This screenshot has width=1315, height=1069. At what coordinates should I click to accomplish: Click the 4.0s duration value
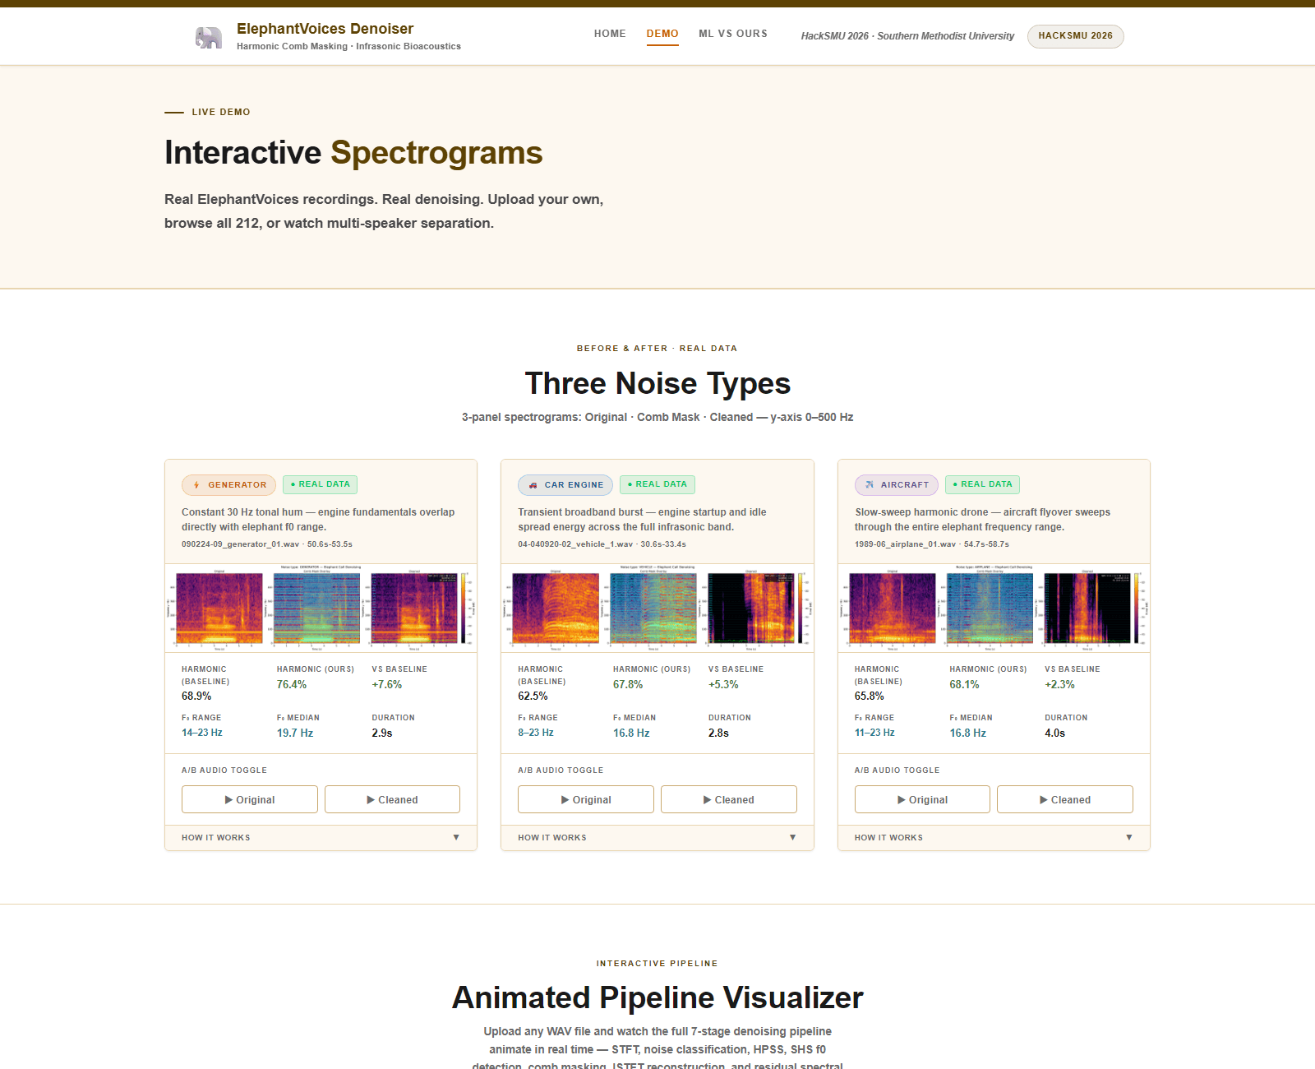tap(1054, 733)
